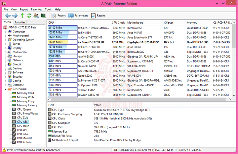Click the warning icon in status bar
238x154 pixels.
click(4, 150)
